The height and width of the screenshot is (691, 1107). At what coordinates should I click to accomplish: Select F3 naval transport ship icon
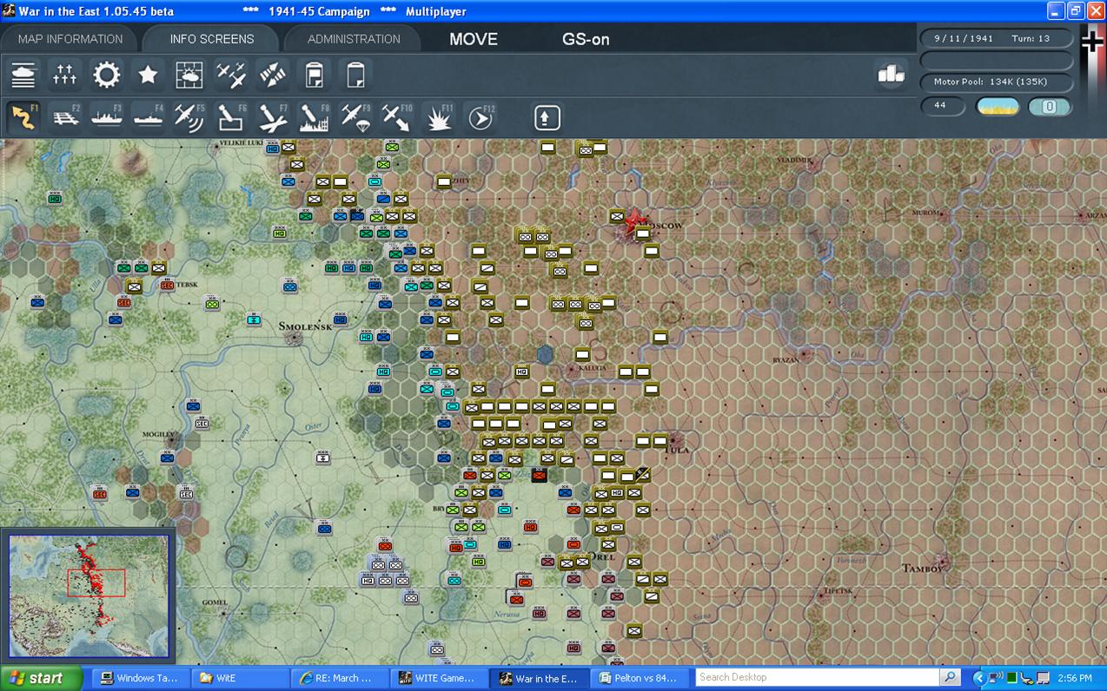(107, 117)
